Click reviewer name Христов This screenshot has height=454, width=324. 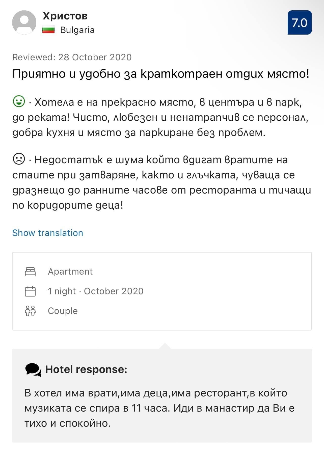(65, 16)
